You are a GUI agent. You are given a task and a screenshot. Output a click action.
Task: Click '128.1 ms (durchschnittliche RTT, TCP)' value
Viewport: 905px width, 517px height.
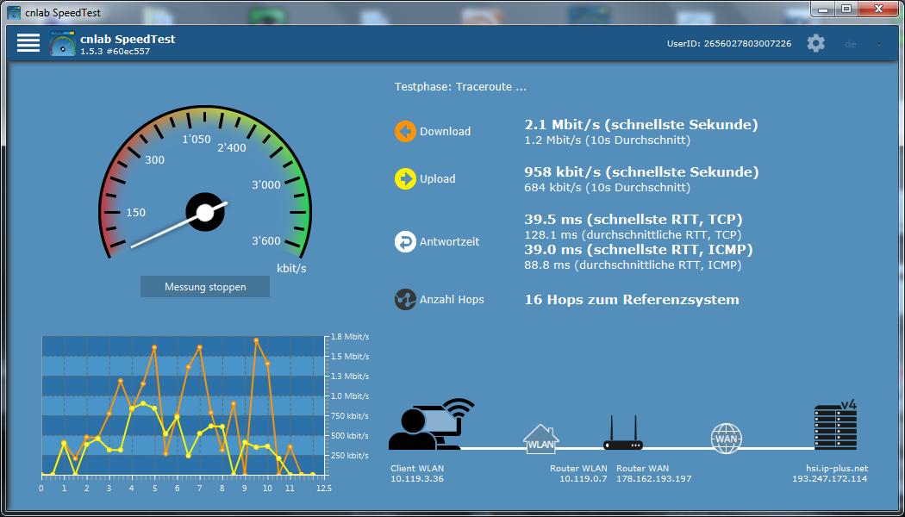pos(633,235)
